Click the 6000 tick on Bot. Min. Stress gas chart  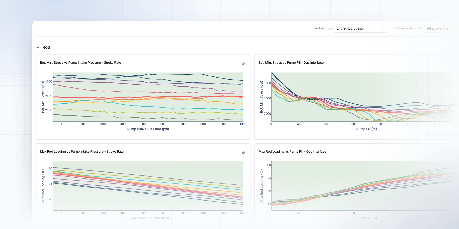[x=267, y=83]
